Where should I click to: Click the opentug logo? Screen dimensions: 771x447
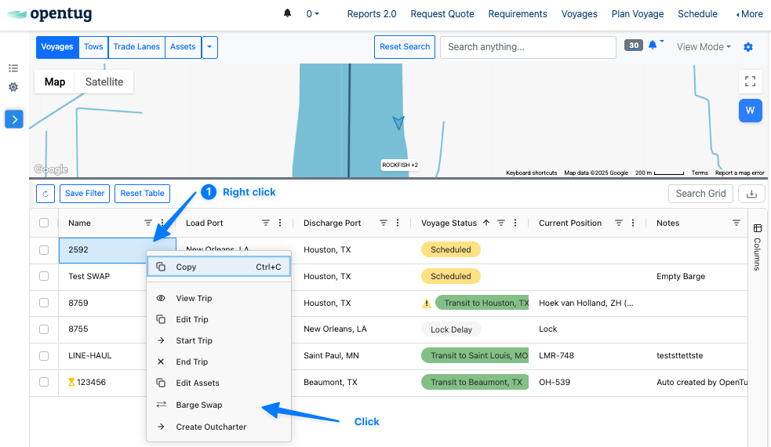(x=49, y=14)
